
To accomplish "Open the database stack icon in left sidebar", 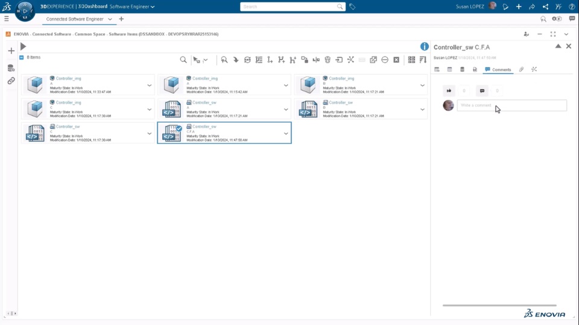I will point(11,68).
